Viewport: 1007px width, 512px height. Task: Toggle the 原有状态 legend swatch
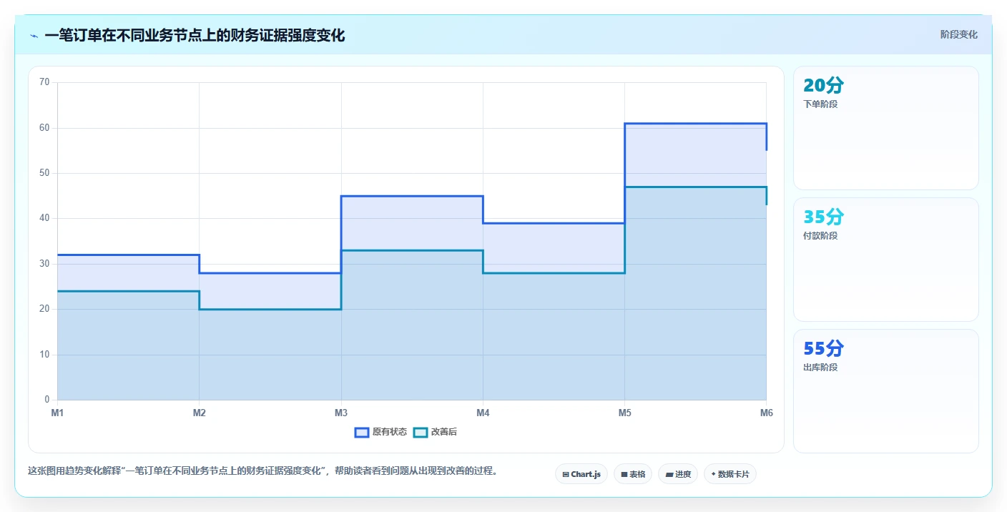pyautogui.click(x=362, y=432)
